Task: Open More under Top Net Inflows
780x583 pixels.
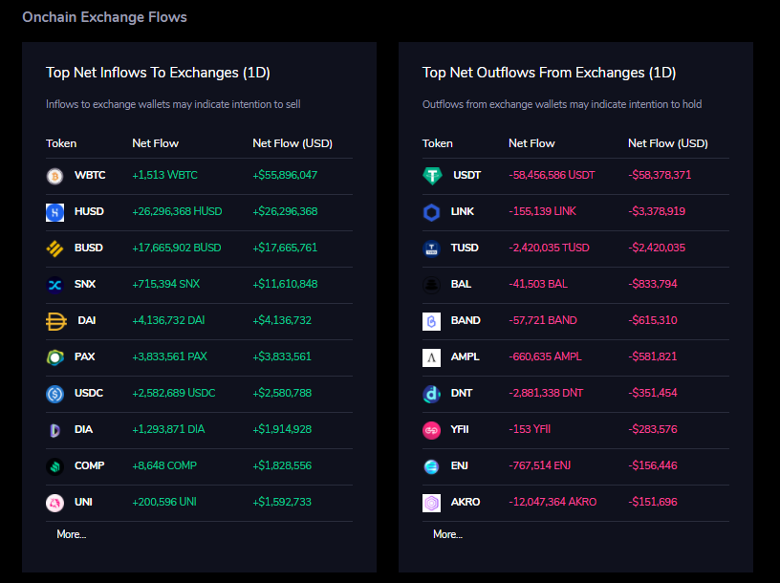Action: click(x=71, y=534)
